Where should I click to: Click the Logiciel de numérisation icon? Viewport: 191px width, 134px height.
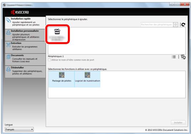point(87,75)
